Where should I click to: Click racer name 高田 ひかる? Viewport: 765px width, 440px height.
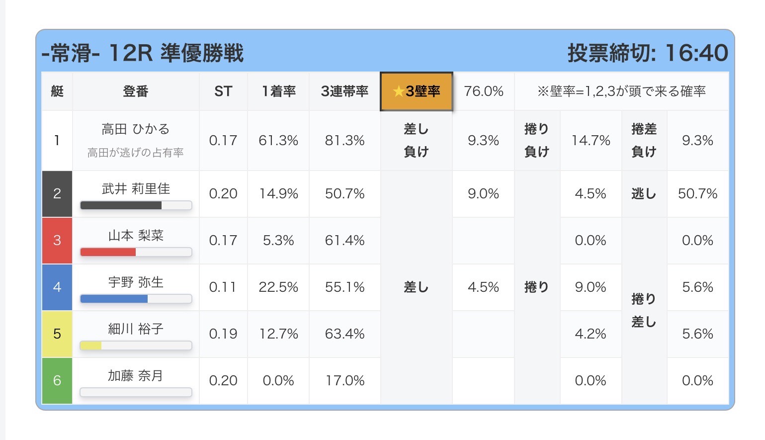coord(136,129)
